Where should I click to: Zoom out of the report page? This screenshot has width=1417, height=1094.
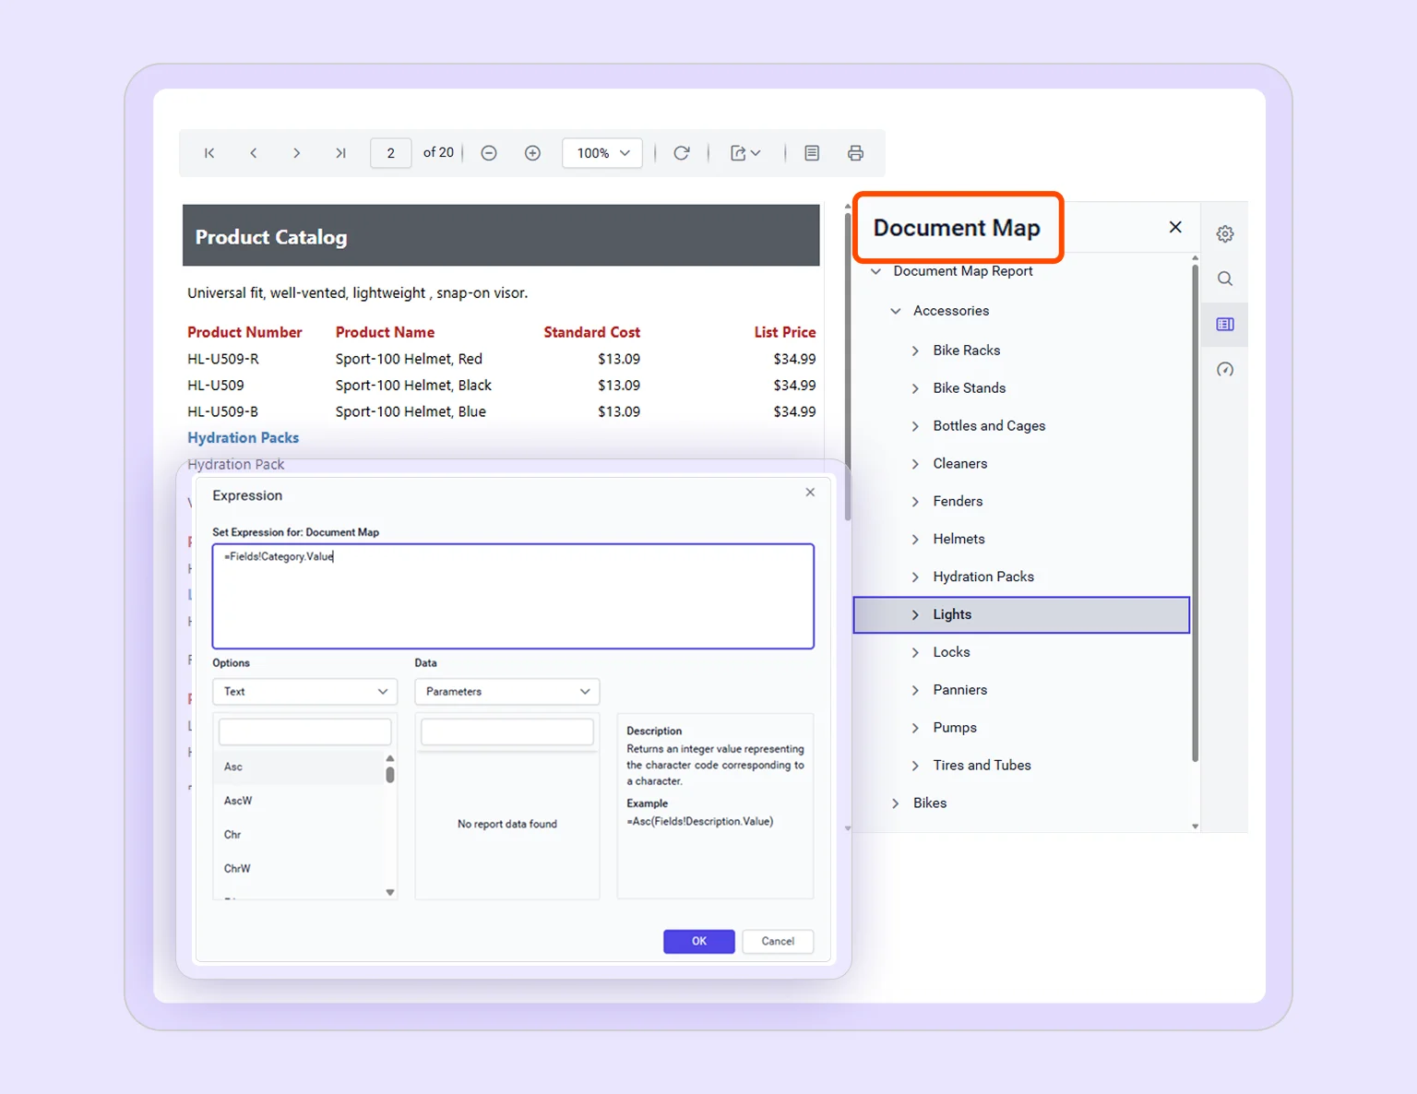[x=488, y=152]
